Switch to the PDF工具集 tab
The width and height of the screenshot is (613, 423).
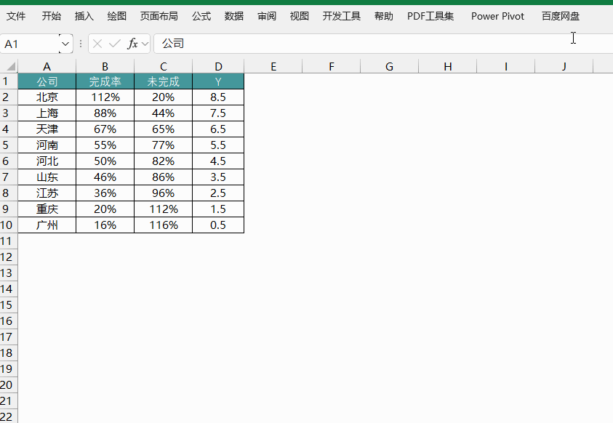[x=430, y=16]
